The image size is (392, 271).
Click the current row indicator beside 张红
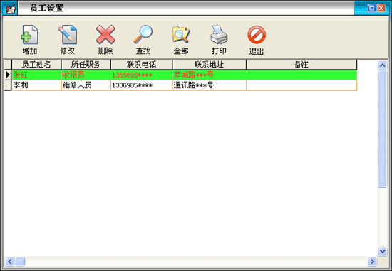8,75
